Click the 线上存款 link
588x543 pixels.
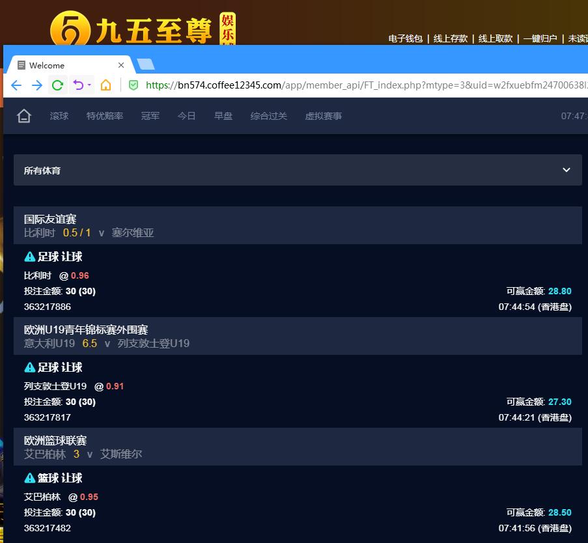451,38
